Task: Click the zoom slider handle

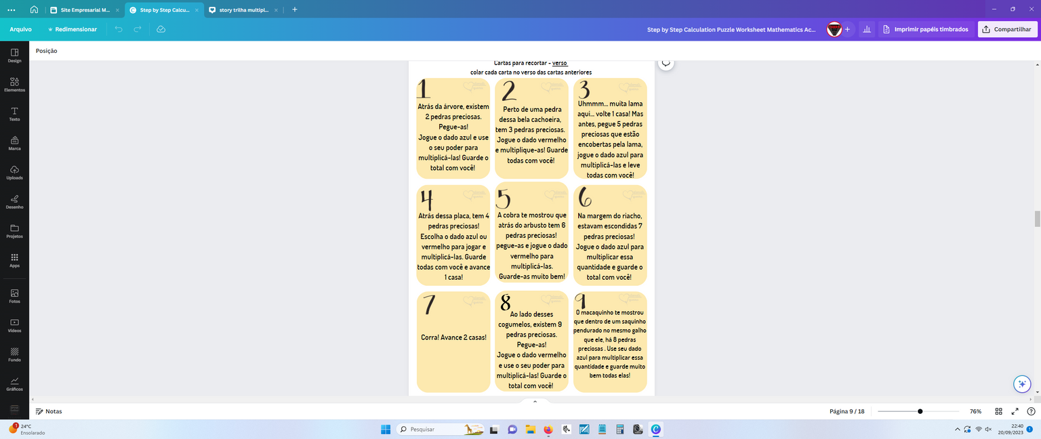Action: pos(920,411)
